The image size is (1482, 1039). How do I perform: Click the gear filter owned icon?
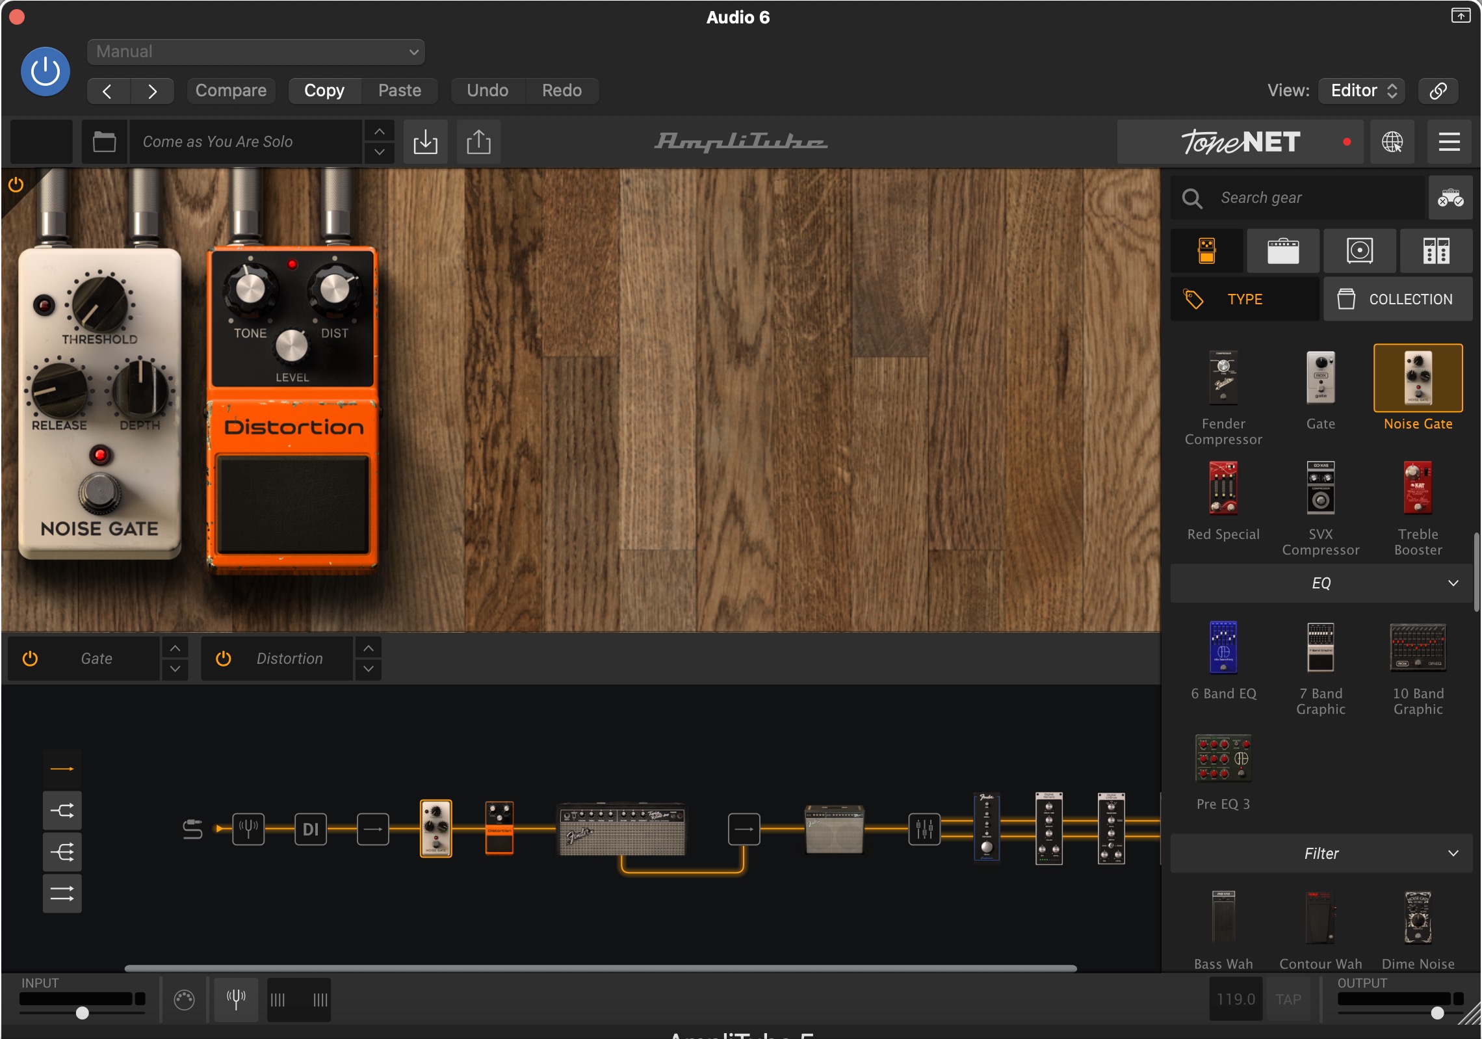[1450, 198]
